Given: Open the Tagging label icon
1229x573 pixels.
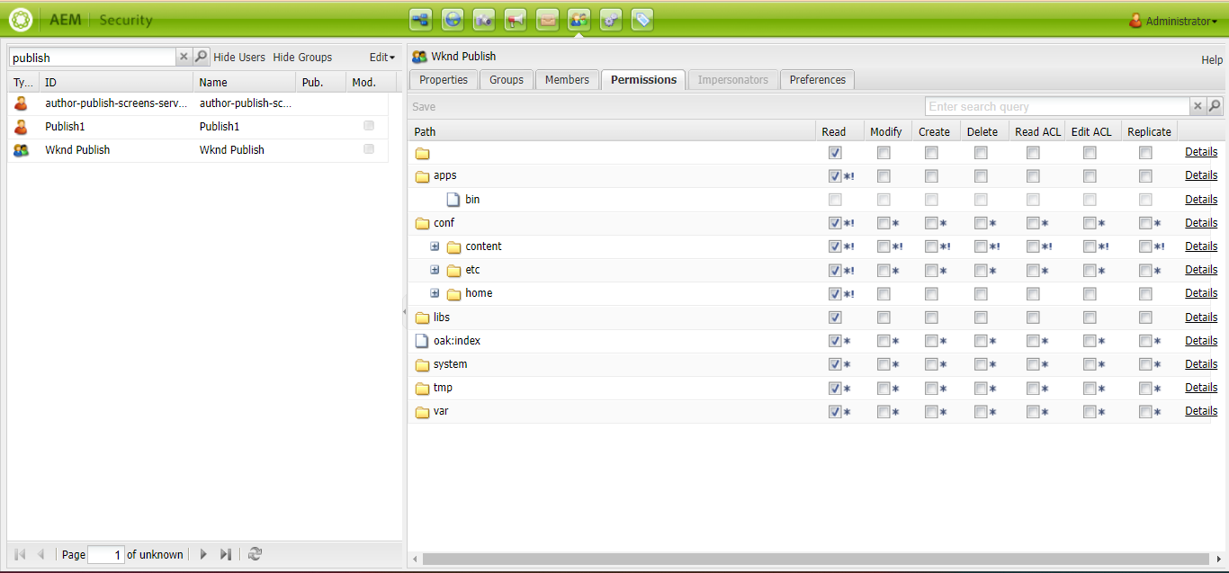Looking at the screenshot, I should [641, 19].
